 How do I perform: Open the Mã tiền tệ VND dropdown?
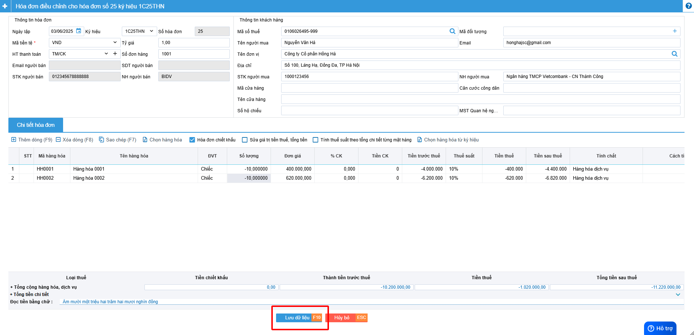click(85, 43)
